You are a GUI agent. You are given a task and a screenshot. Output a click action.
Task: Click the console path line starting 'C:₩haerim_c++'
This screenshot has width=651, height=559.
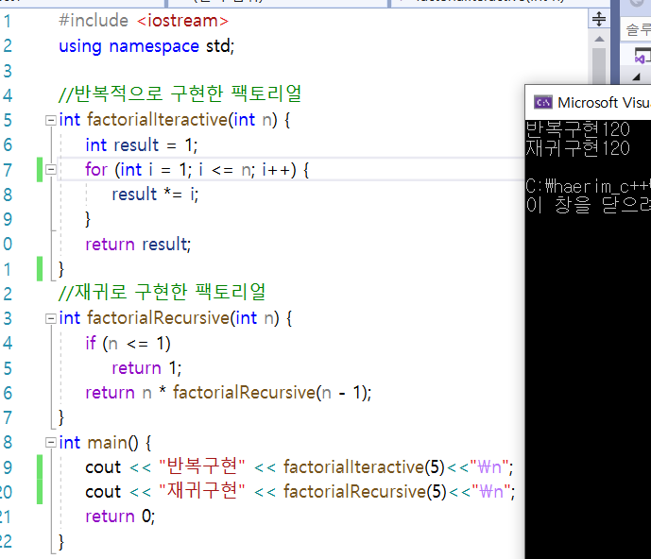[588, 186]
